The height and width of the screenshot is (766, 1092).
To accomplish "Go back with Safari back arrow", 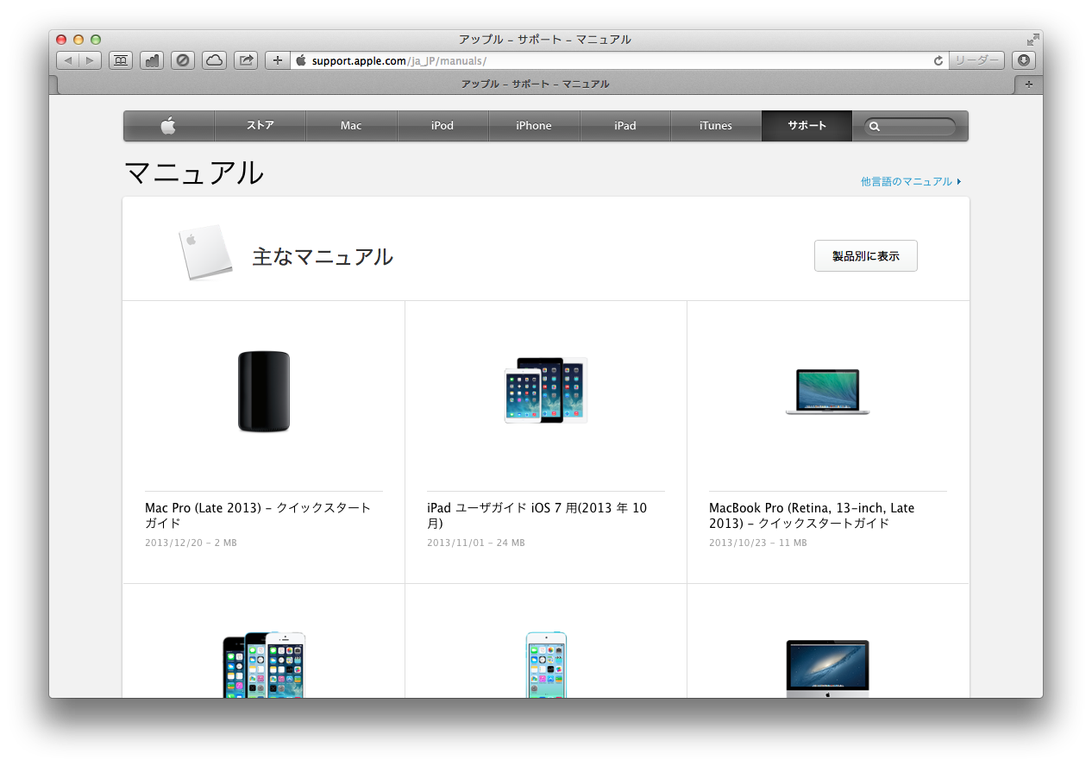I will (x=68, y=60).
